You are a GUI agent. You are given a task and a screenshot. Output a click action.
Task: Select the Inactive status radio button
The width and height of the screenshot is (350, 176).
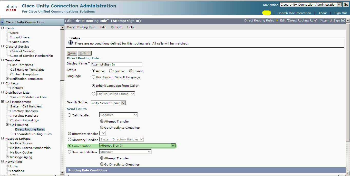pyautogui.click(x=110, y=71)
